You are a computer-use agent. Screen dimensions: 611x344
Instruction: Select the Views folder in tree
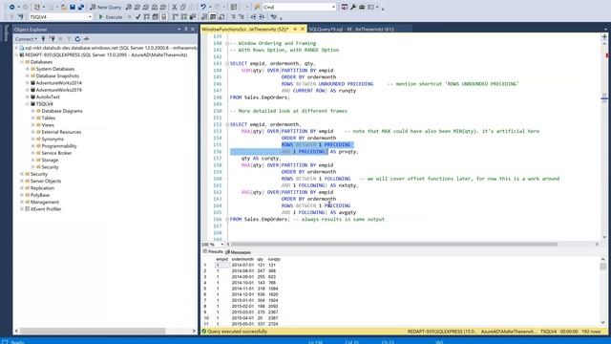point(48,125)
